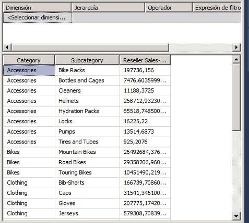Click the up arrow of results scrollbar

(236, 60)
